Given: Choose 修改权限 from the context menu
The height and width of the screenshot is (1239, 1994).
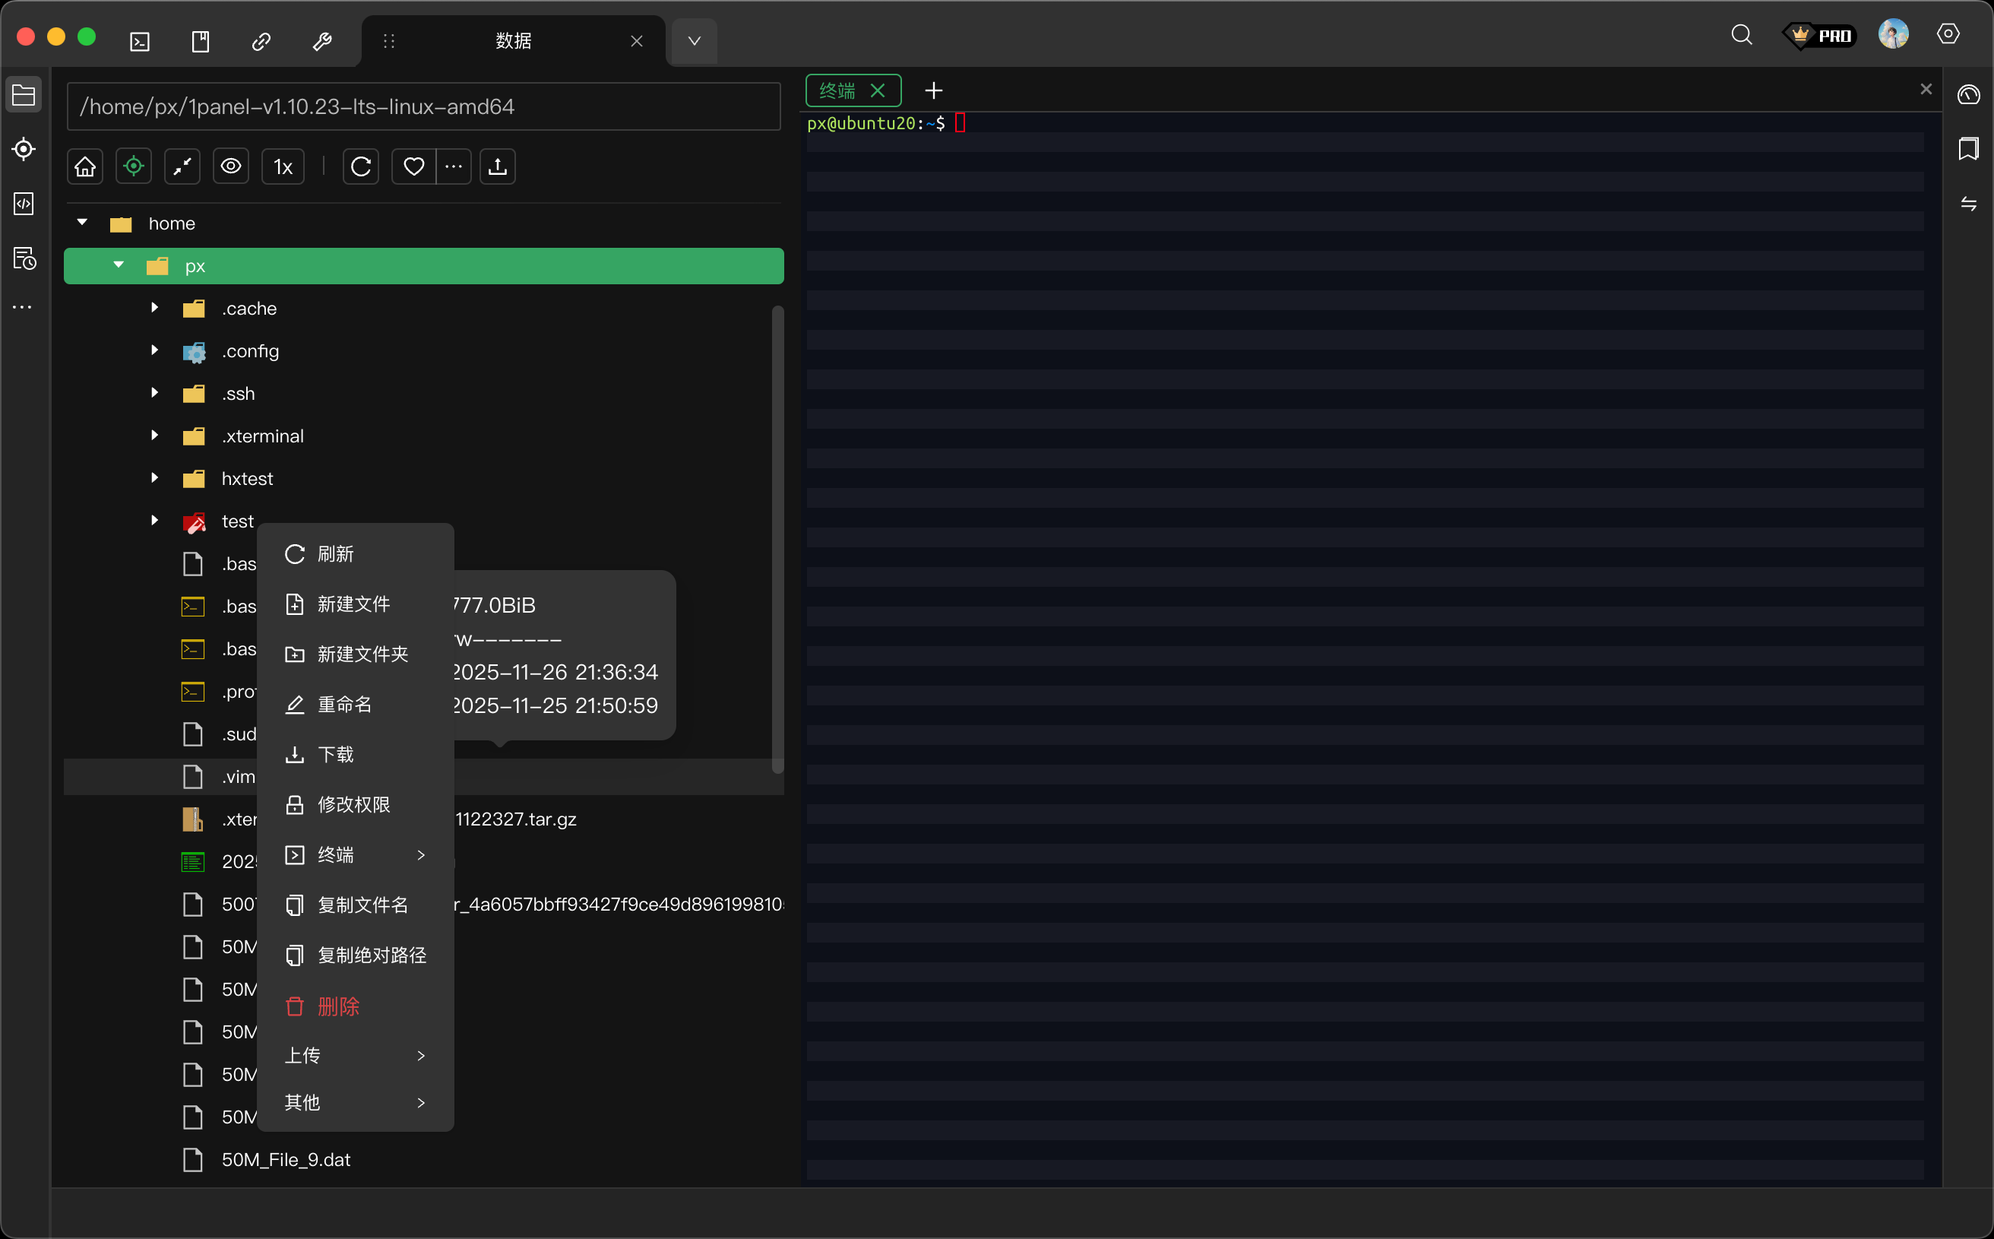Looking at the screenshot, I should pos(353,805).
